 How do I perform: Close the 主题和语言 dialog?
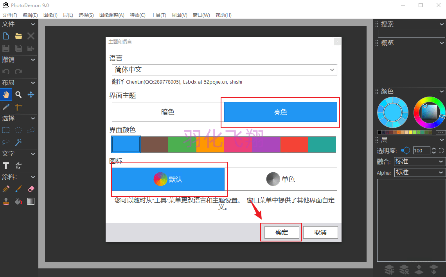337,42
